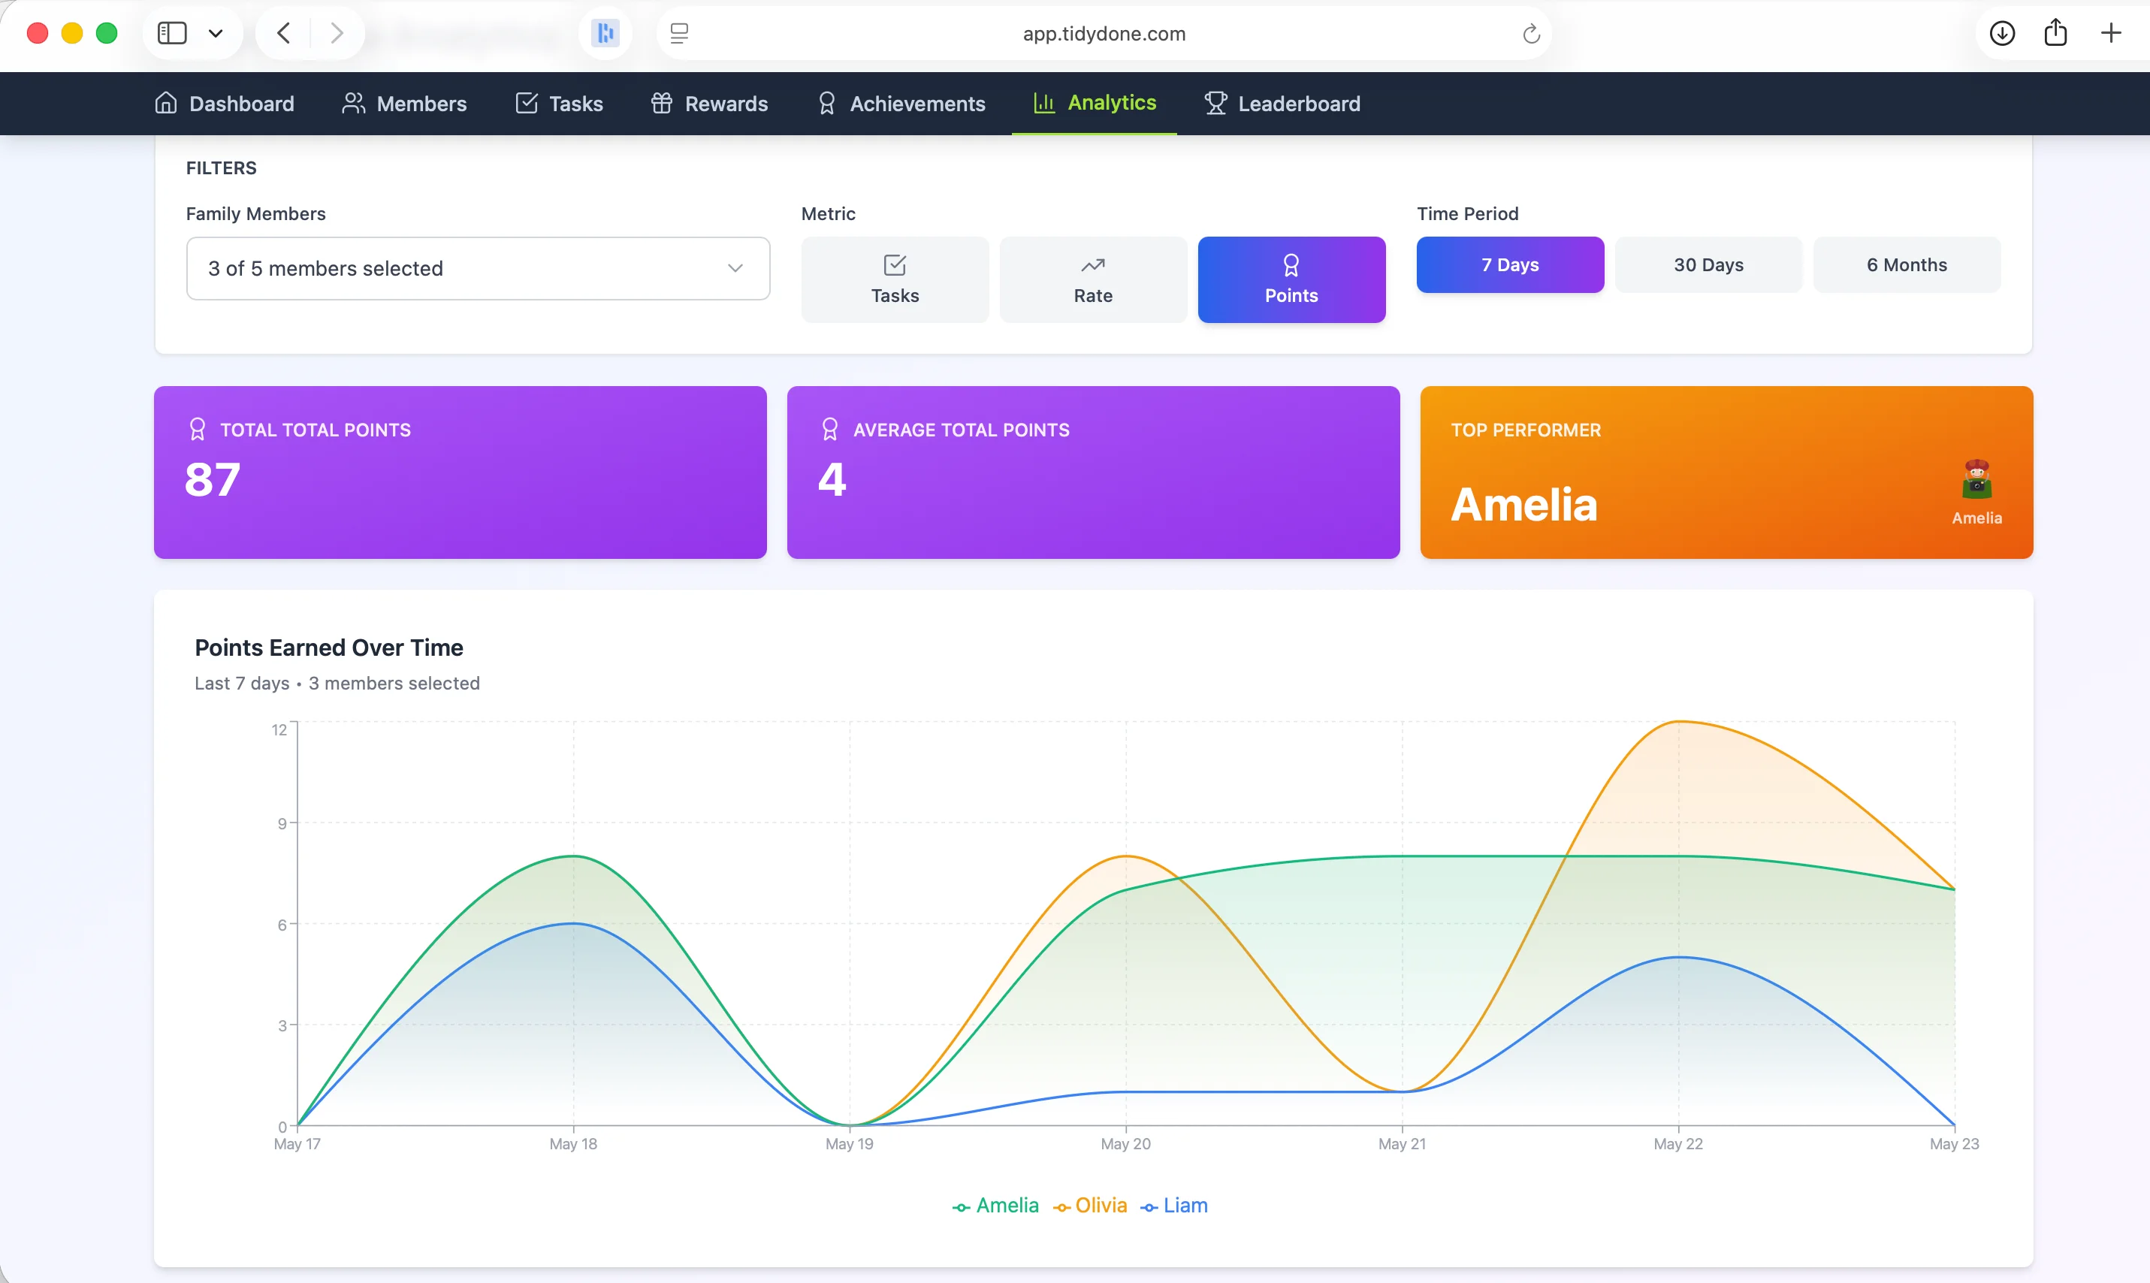Click the "Last 7 days • 3 members selected" subtitle
Screen dimensions: 2150x1283
coord(337,683)
